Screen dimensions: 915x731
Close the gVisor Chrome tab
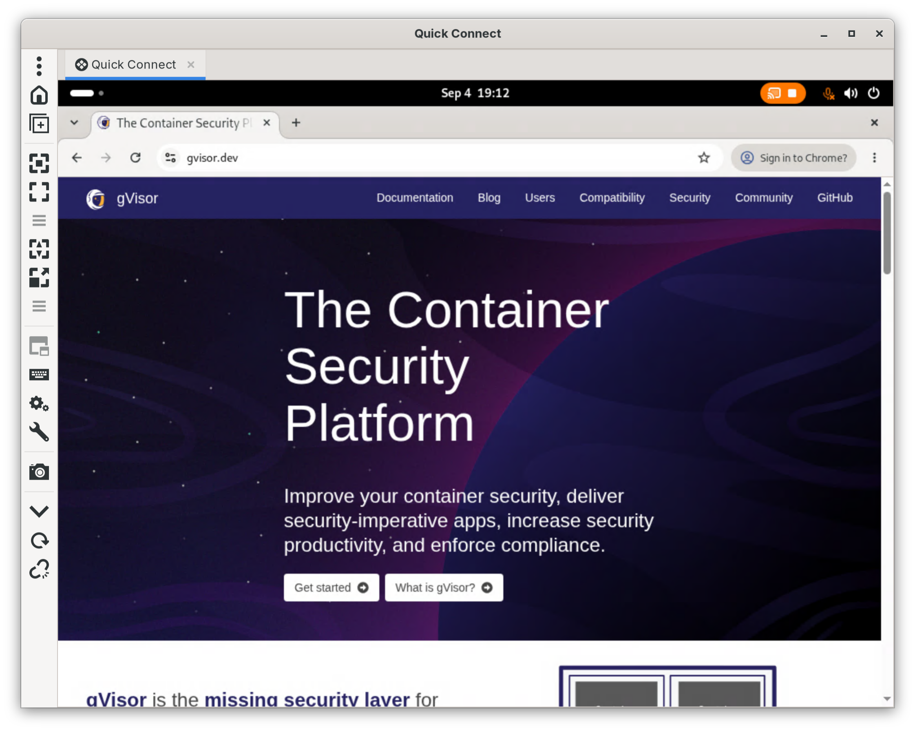click(x=267, y=123)
